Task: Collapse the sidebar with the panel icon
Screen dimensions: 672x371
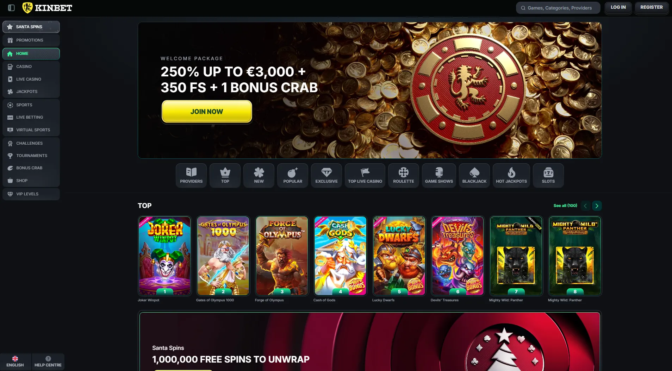Action: (11, 8)
